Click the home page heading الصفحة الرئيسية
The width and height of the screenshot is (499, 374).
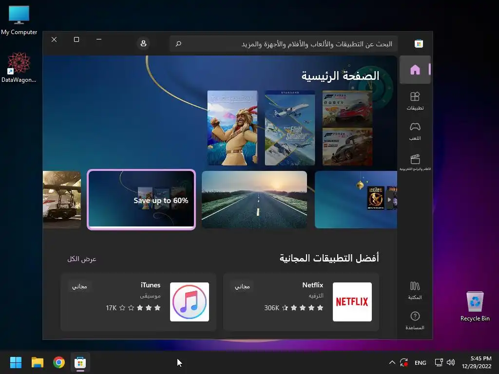[340, 76]
